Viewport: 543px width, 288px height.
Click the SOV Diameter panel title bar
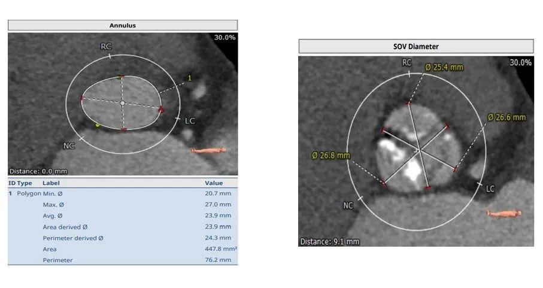[415, 46]
